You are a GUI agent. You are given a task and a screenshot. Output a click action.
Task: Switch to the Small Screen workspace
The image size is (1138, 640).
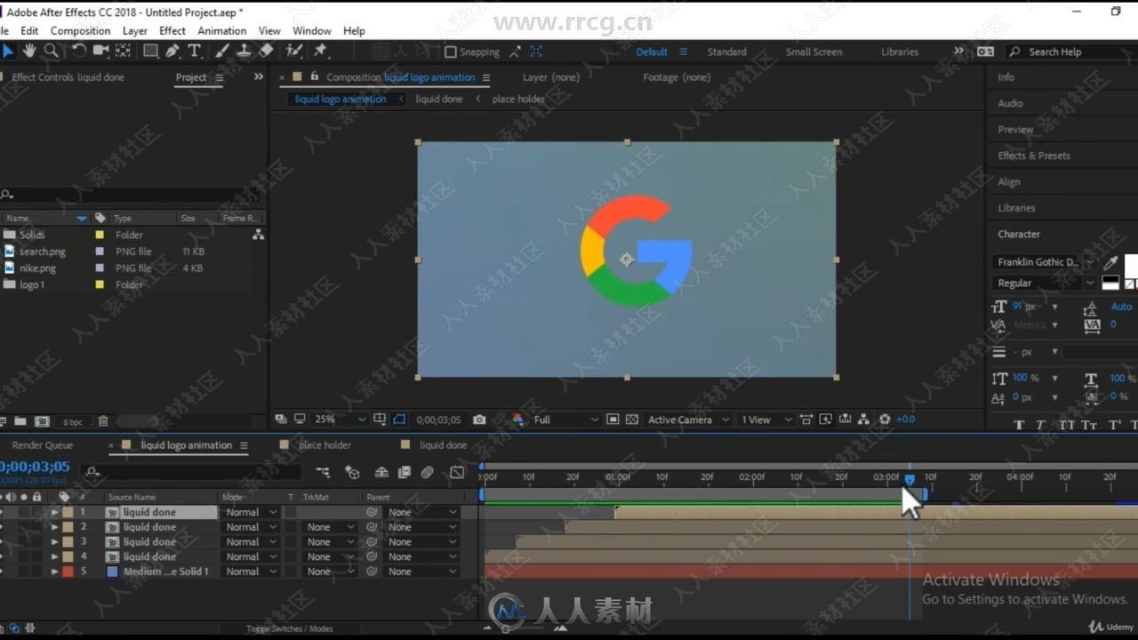pyautogui.click(x=813, y=52)
